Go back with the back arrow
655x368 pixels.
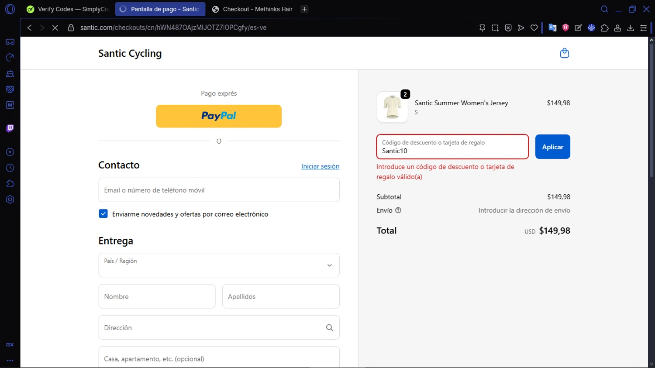29,28
